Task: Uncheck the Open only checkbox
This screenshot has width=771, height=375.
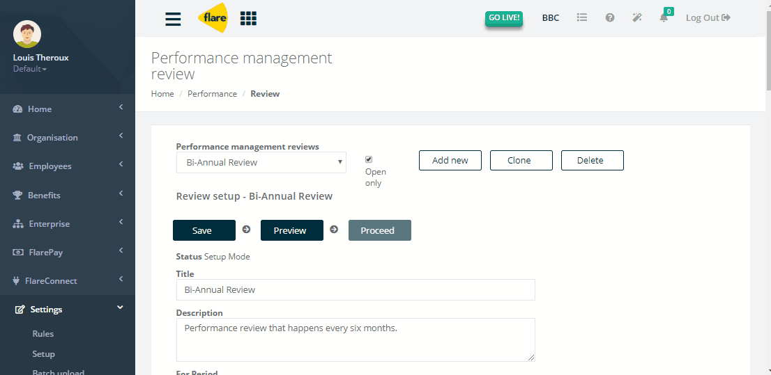Action: pyautogui.click(x=369, y=159)
